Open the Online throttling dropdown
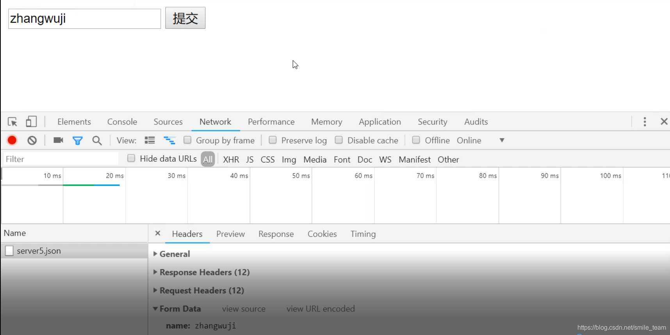The width and height of the screenshot is (670, 335). (x=481, y=140)
